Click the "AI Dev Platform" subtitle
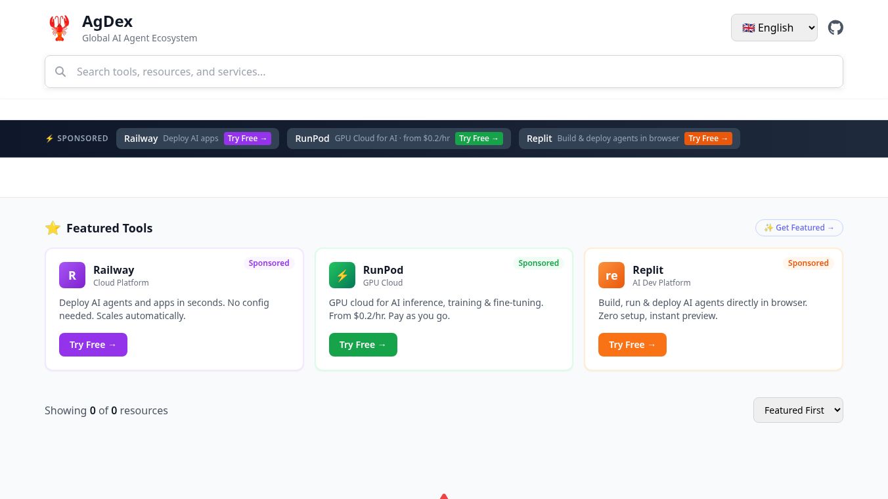The width and height of the screenshot is (888, 499). click(661, 283)
